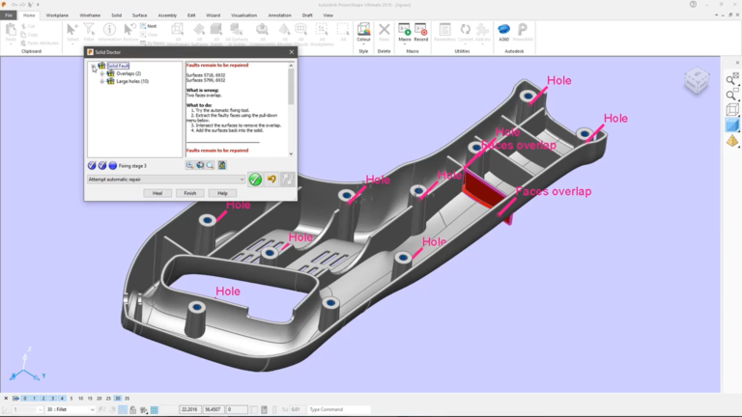Viewport: 742px width, 417px height.
Task: Click the magnifier fault icon in Solid Doctor
Action: click(210, 165)
